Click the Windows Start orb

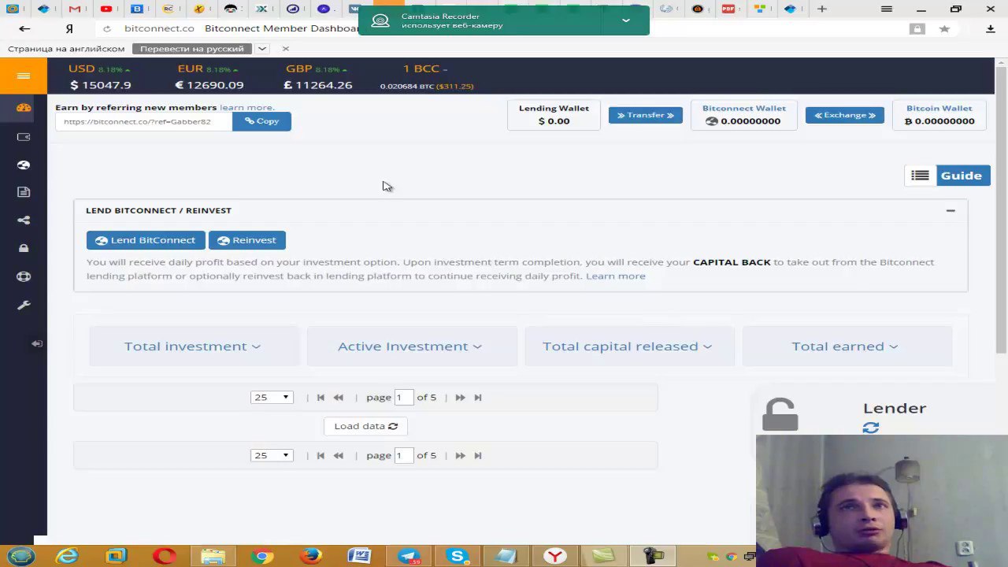point(21,556)
